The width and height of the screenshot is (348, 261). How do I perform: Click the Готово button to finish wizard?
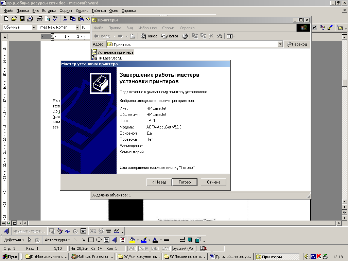pos(185,182)
